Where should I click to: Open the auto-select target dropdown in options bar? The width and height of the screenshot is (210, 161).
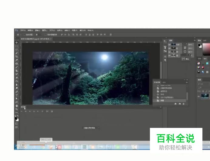(x=38, y=35)
